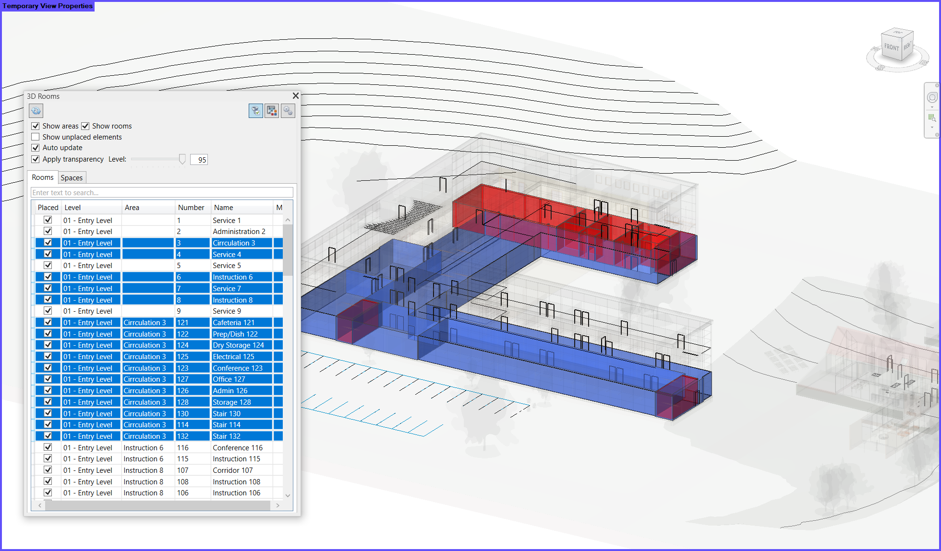Enable Show unplaced elements checkbox
Image resolution: width=941 pixels, height=551 pixels.
(x=36, y=137)
